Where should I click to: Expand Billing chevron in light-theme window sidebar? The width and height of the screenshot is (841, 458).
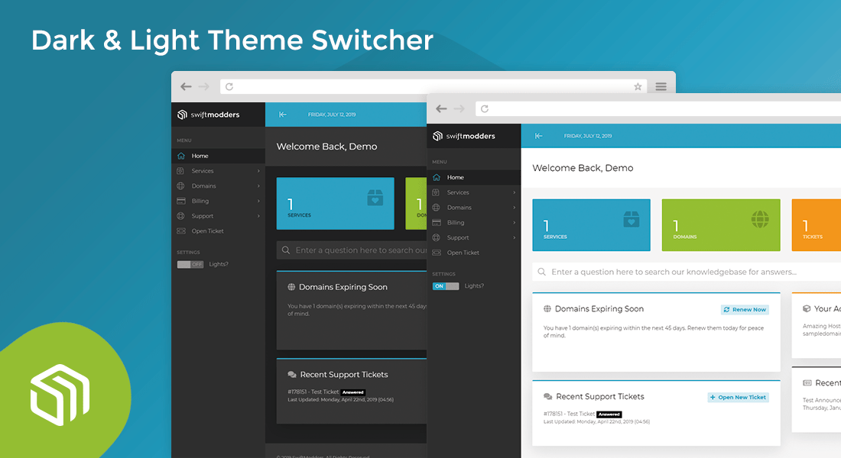pos(514,222)
